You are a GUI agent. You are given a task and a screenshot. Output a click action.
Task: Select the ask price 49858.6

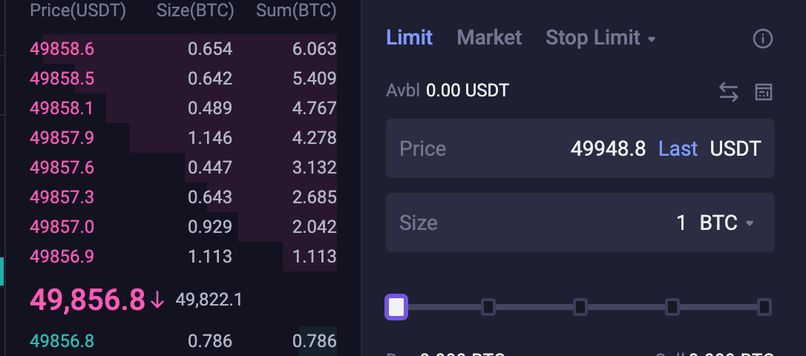tap(62, 49)
